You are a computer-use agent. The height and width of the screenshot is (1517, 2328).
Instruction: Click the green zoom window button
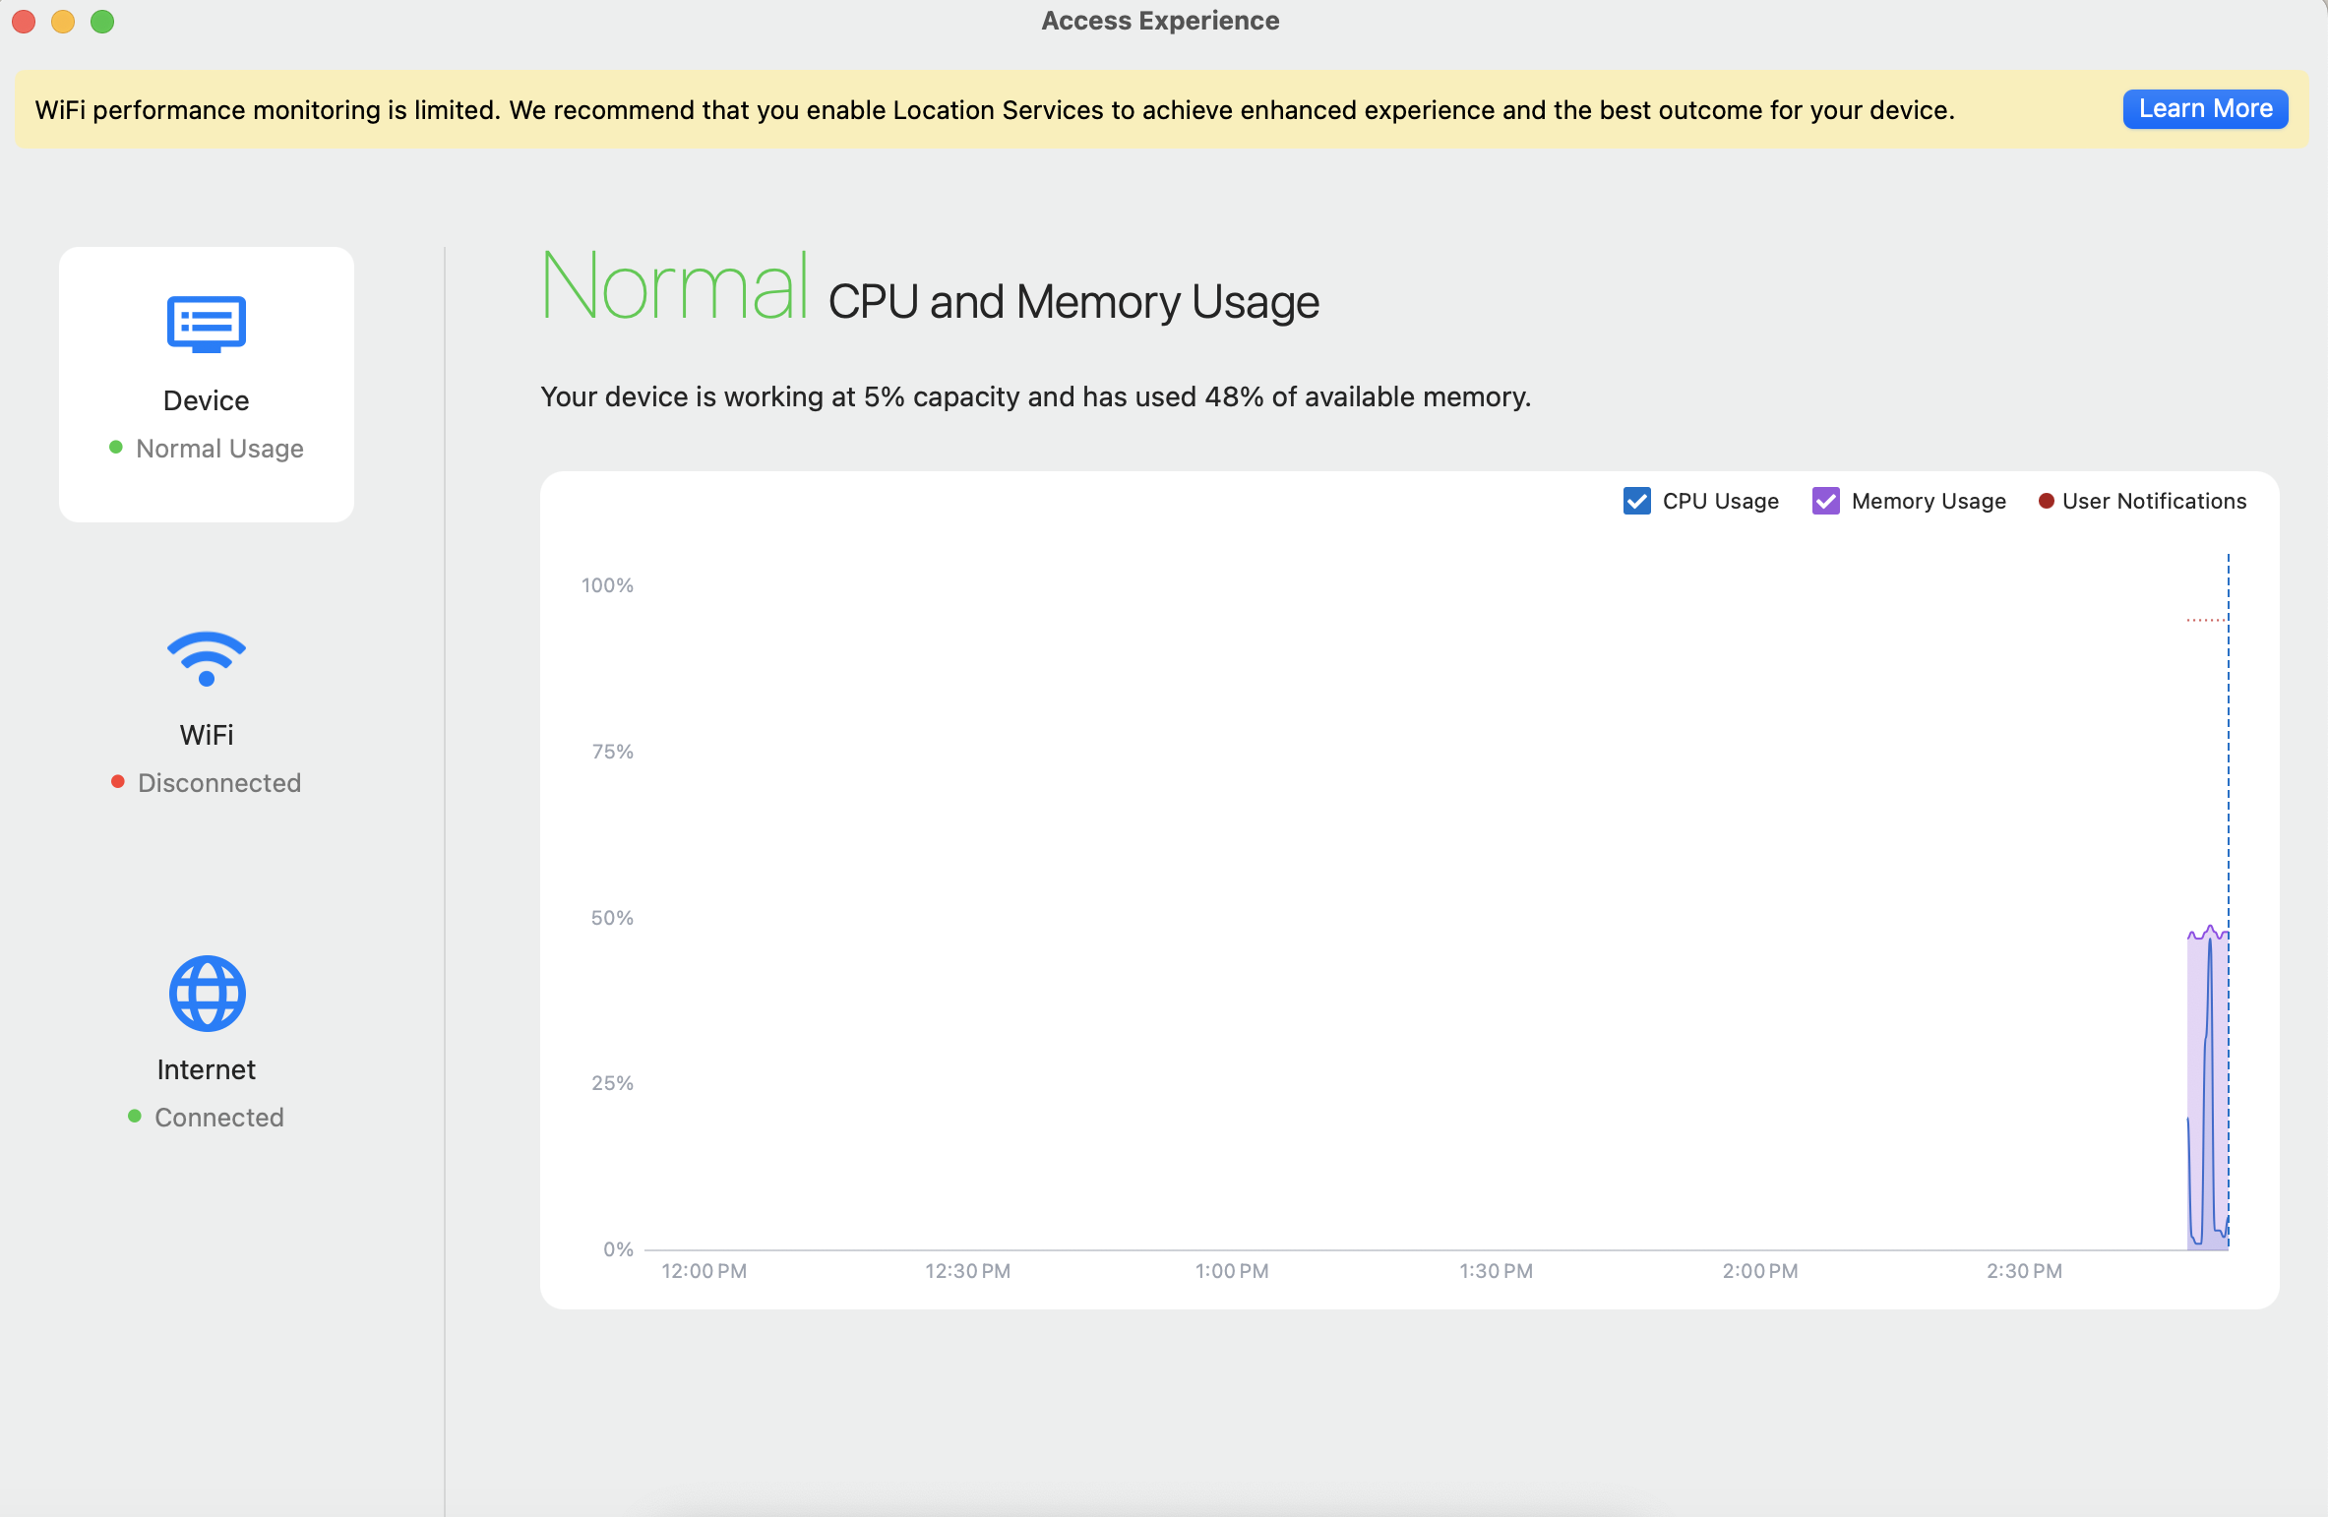102,22
